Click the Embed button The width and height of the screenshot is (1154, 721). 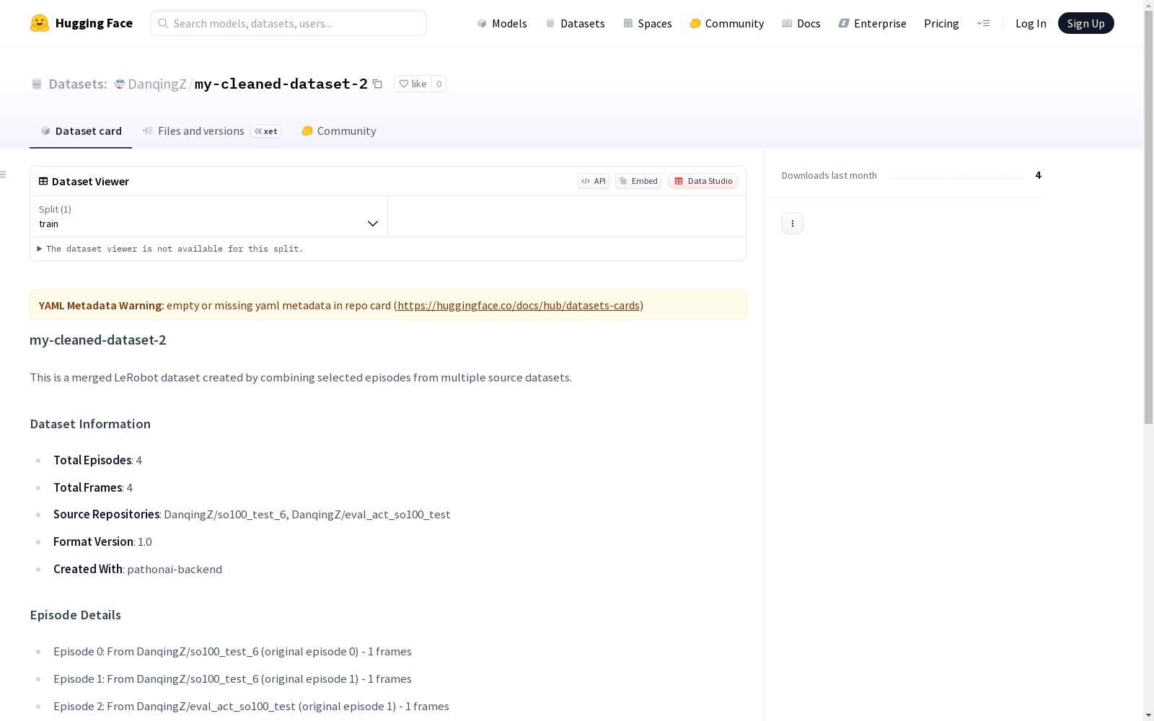[638, 181]
